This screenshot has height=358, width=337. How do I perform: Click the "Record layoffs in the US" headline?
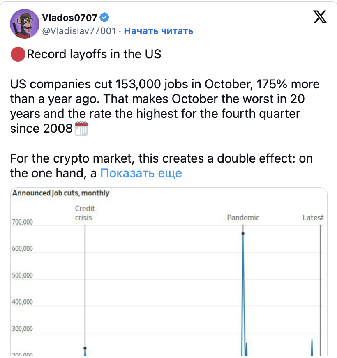pyautogui.click(x=94, y=54)
